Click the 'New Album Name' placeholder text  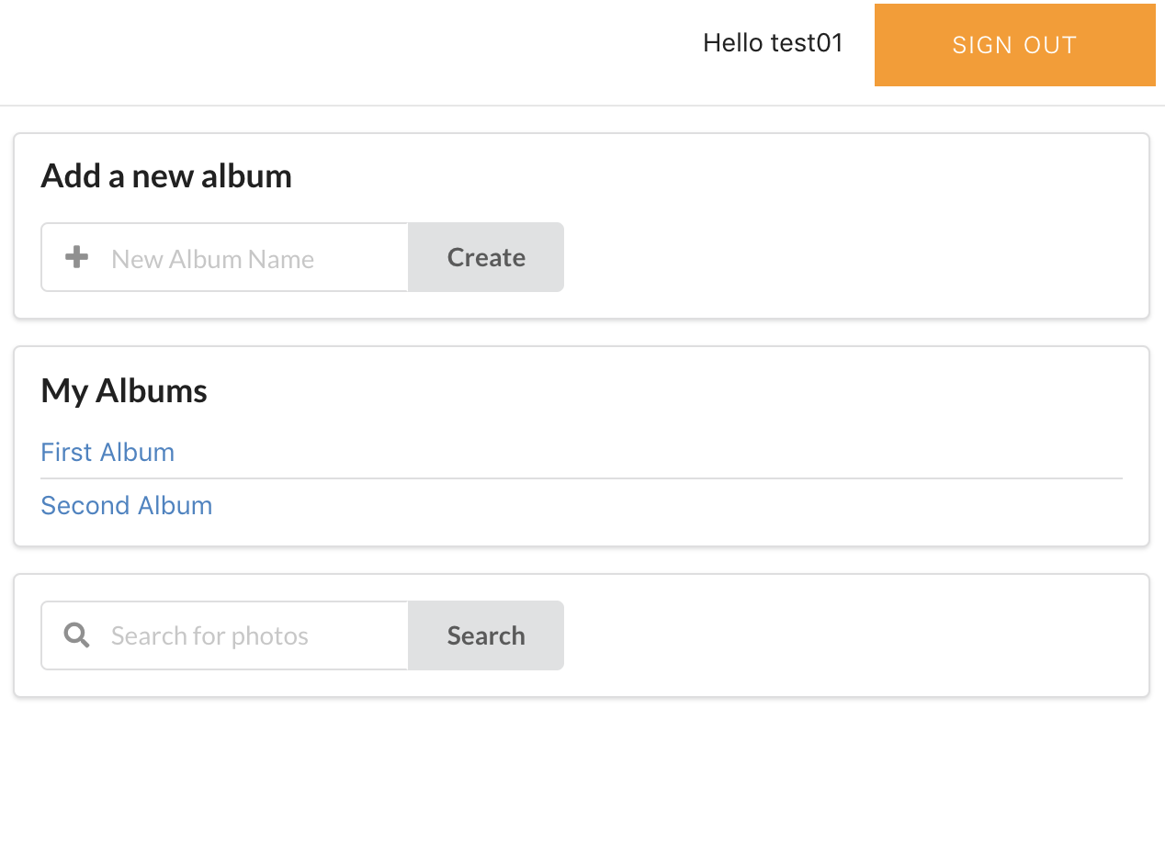click(x=212, y=259)
